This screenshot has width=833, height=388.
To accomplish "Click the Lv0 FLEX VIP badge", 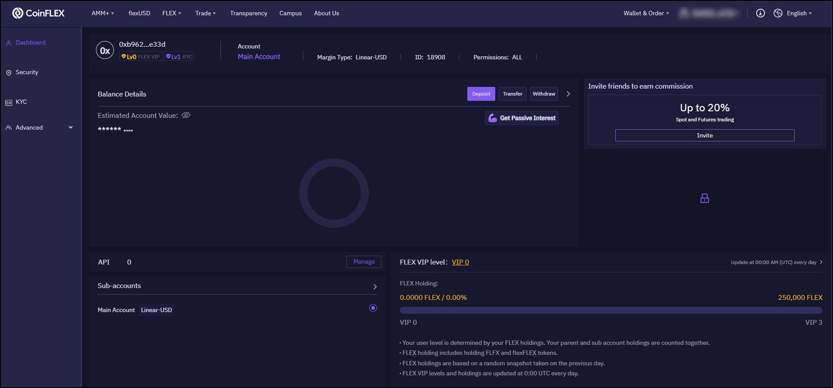I will click(141, 56).
